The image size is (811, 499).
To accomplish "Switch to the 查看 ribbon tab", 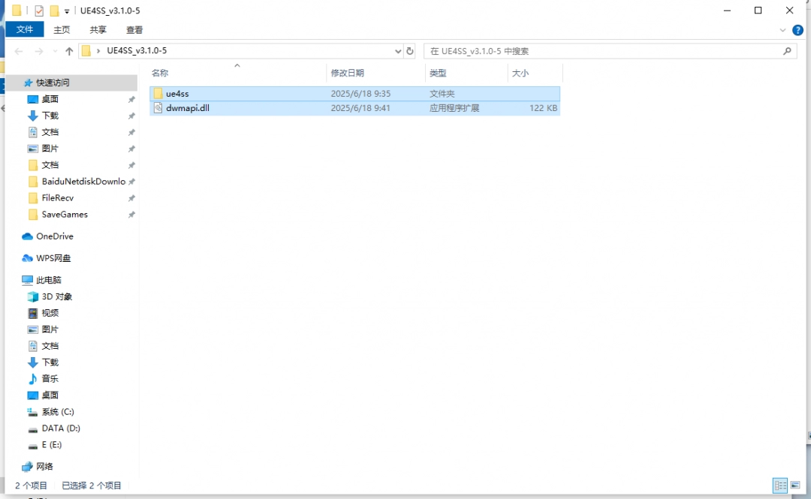I will (x=134, y=30).
